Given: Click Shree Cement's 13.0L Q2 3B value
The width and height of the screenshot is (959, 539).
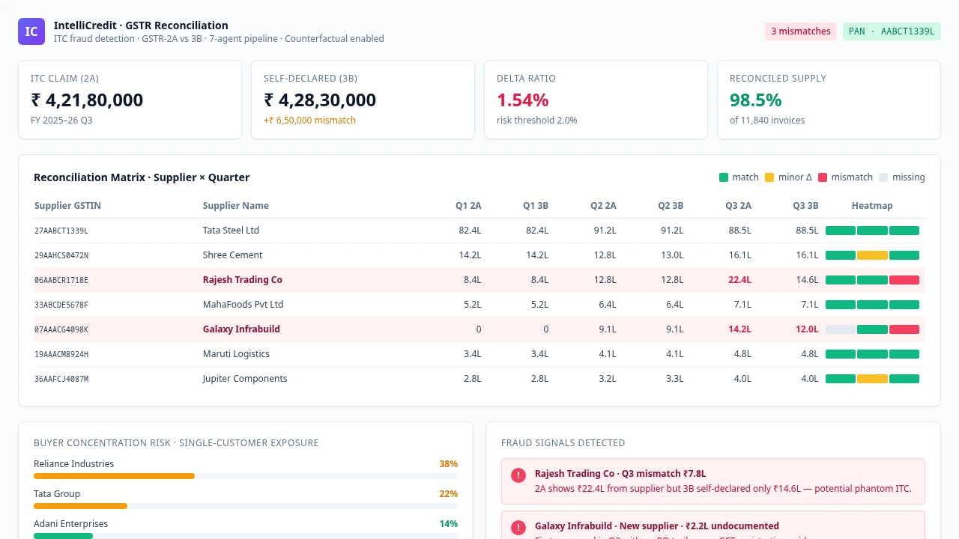Looking at the screenshot, I should point(672,255).
